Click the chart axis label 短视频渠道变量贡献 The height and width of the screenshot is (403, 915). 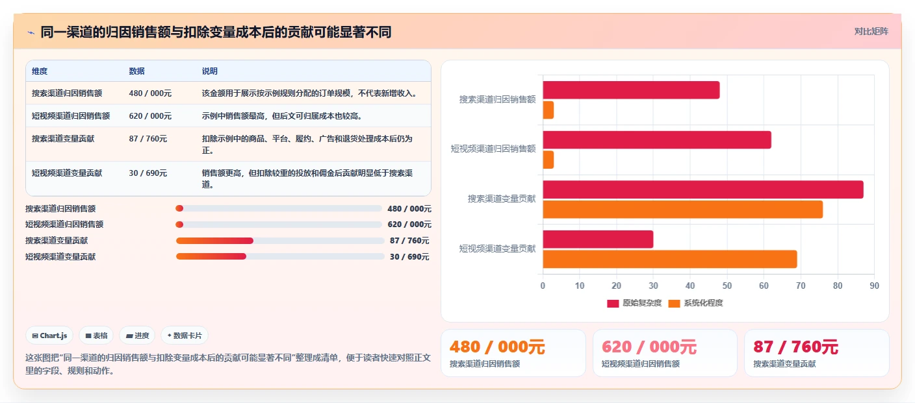(x=498, y=249)
